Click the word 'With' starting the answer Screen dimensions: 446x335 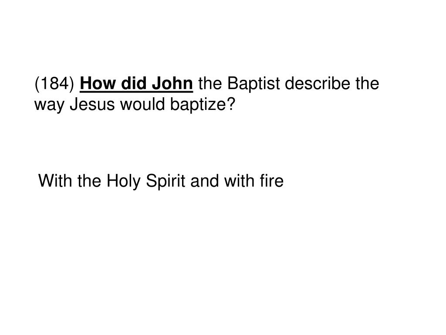tap(55, 181)
